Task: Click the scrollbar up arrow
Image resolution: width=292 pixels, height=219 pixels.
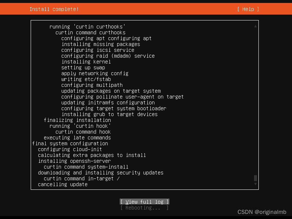Action: [x=255, y=26]
